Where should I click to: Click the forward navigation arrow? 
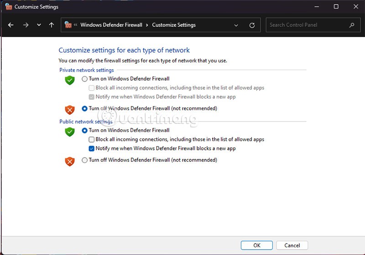point(26,25)
